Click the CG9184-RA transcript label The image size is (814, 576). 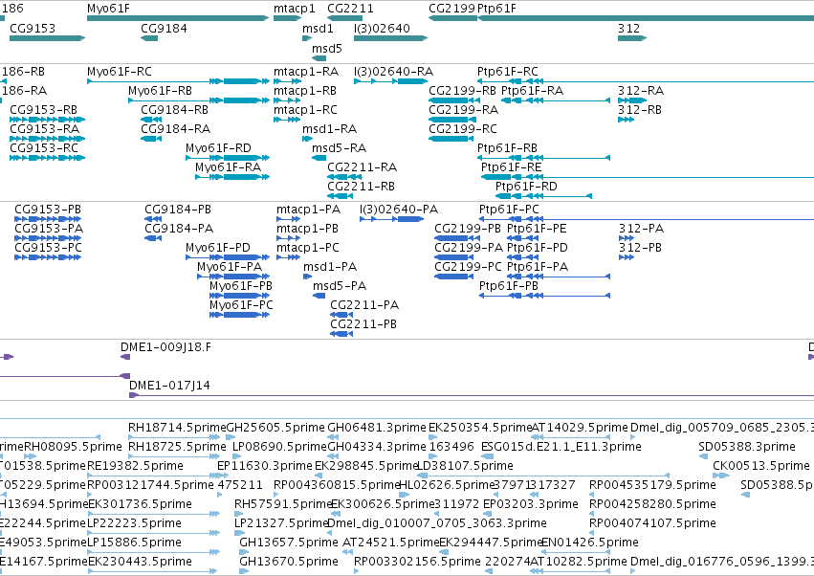[175, 129]
